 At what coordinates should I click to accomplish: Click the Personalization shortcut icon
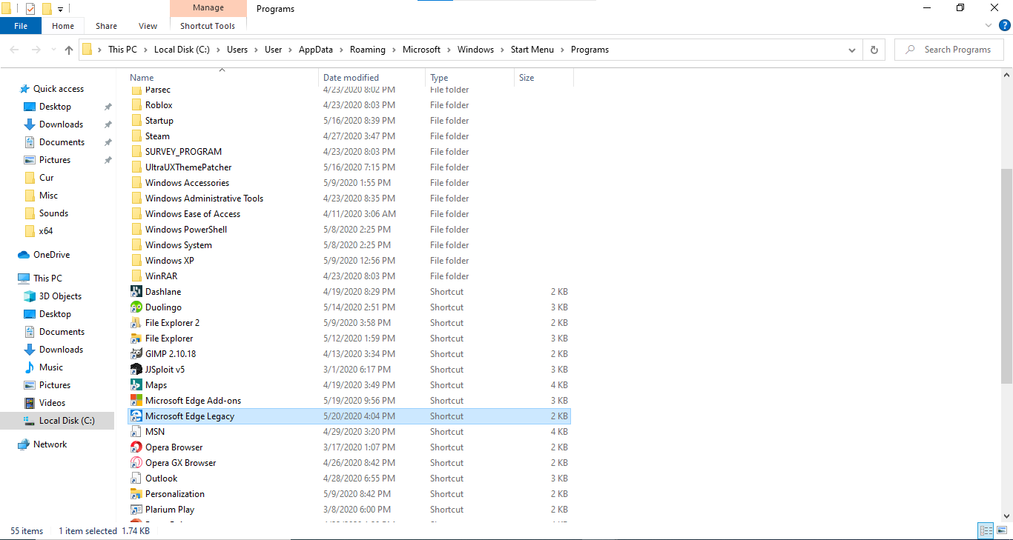tap(136, 494)
